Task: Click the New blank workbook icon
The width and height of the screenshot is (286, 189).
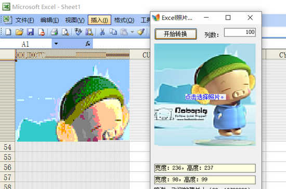Action: [x=8, y=32]
